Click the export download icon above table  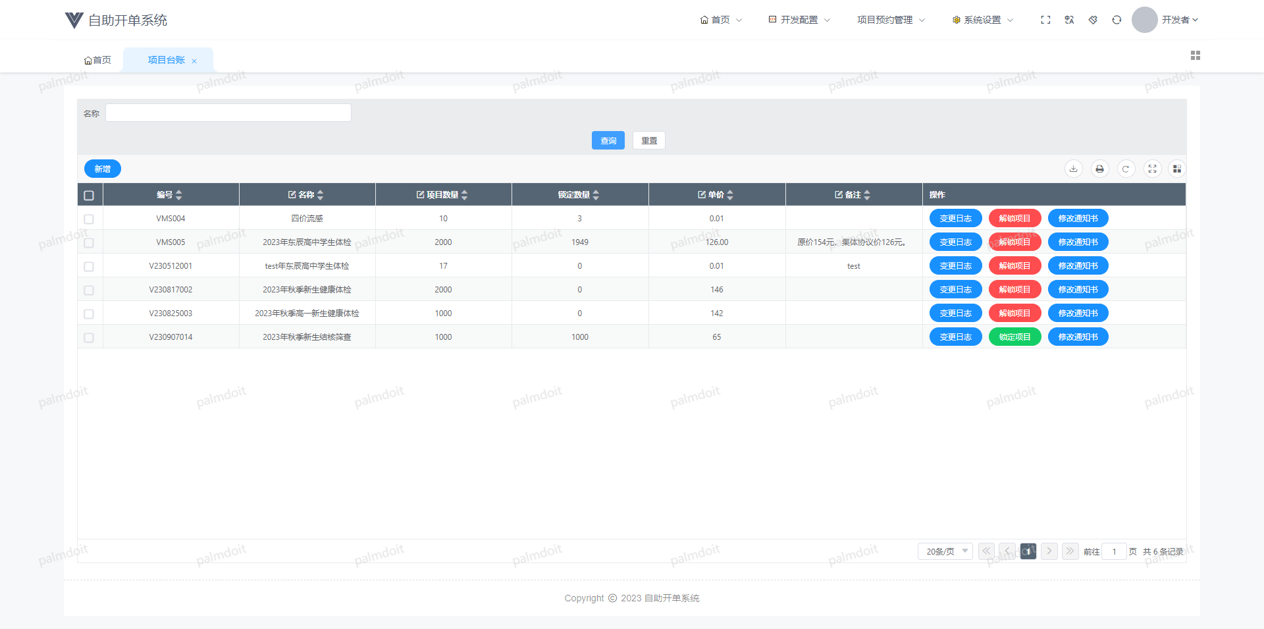click(1074, 169)
